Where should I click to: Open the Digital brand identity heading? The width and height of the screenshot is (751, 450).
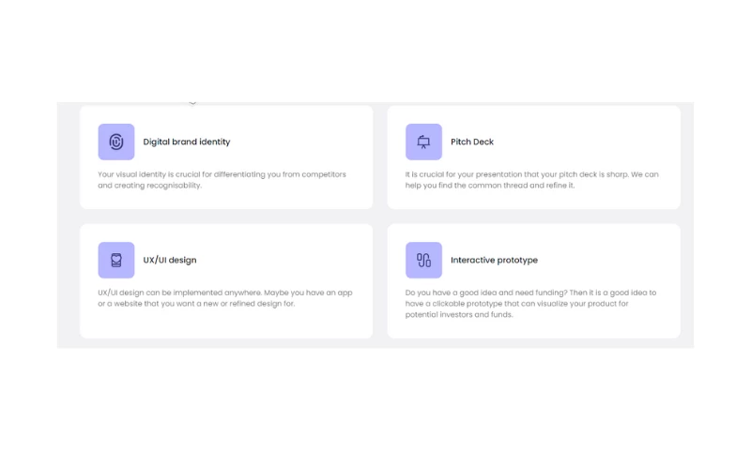[186, 142]
